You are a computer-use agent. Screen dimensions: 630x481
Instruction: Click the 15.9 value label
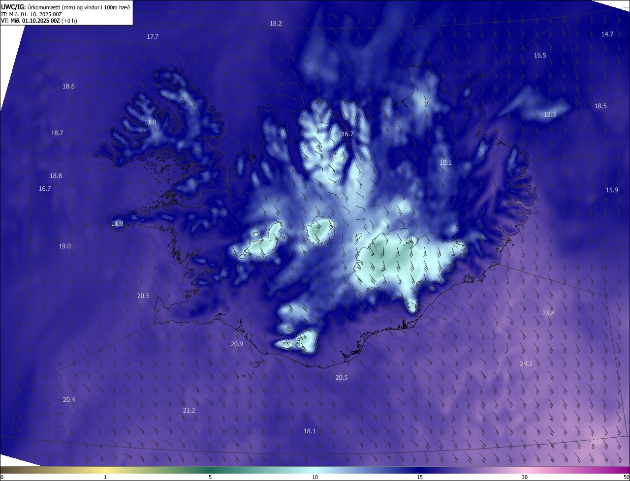point(612,190)
